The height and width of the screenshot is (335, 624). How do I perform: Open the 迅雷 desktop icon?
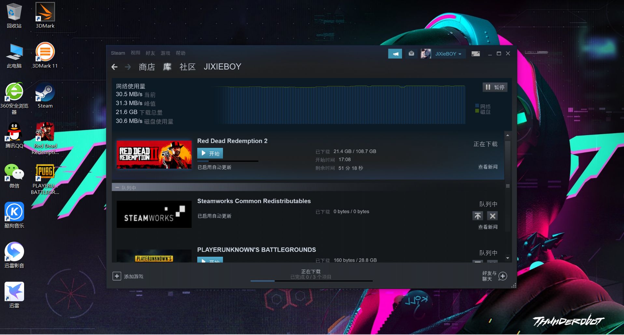[x=14, y=295]
